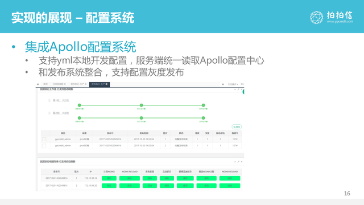The image size is (364, 205).
Task: Click the slide title 实现的展现 – 配置系统
Action: [x=73, y=18]
